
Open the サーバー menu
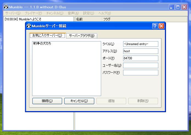[13, 13]
